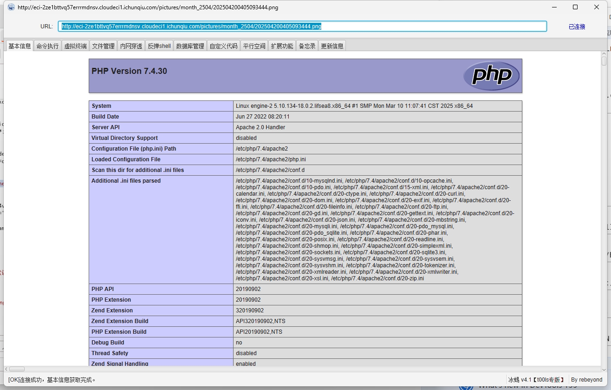Click the 已连接 status link
This screenshot has height=390, width=611.
577,26
